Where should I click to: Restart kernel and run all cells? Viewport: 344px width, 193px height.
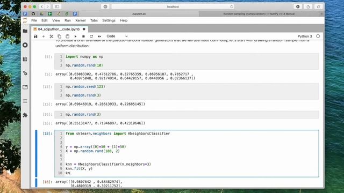[99, 36]
